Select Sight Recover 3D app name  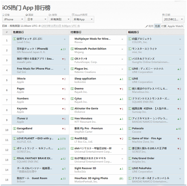(x=85, y=168)
